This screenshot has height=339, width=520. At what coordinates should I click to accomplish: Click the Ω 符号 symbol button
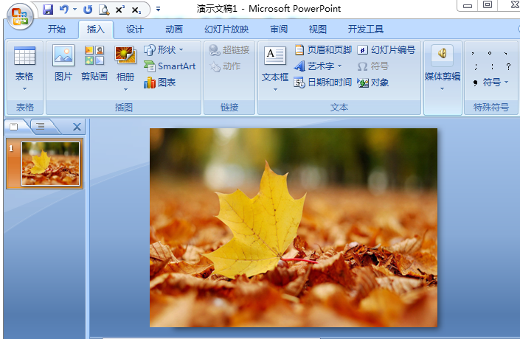372,66
